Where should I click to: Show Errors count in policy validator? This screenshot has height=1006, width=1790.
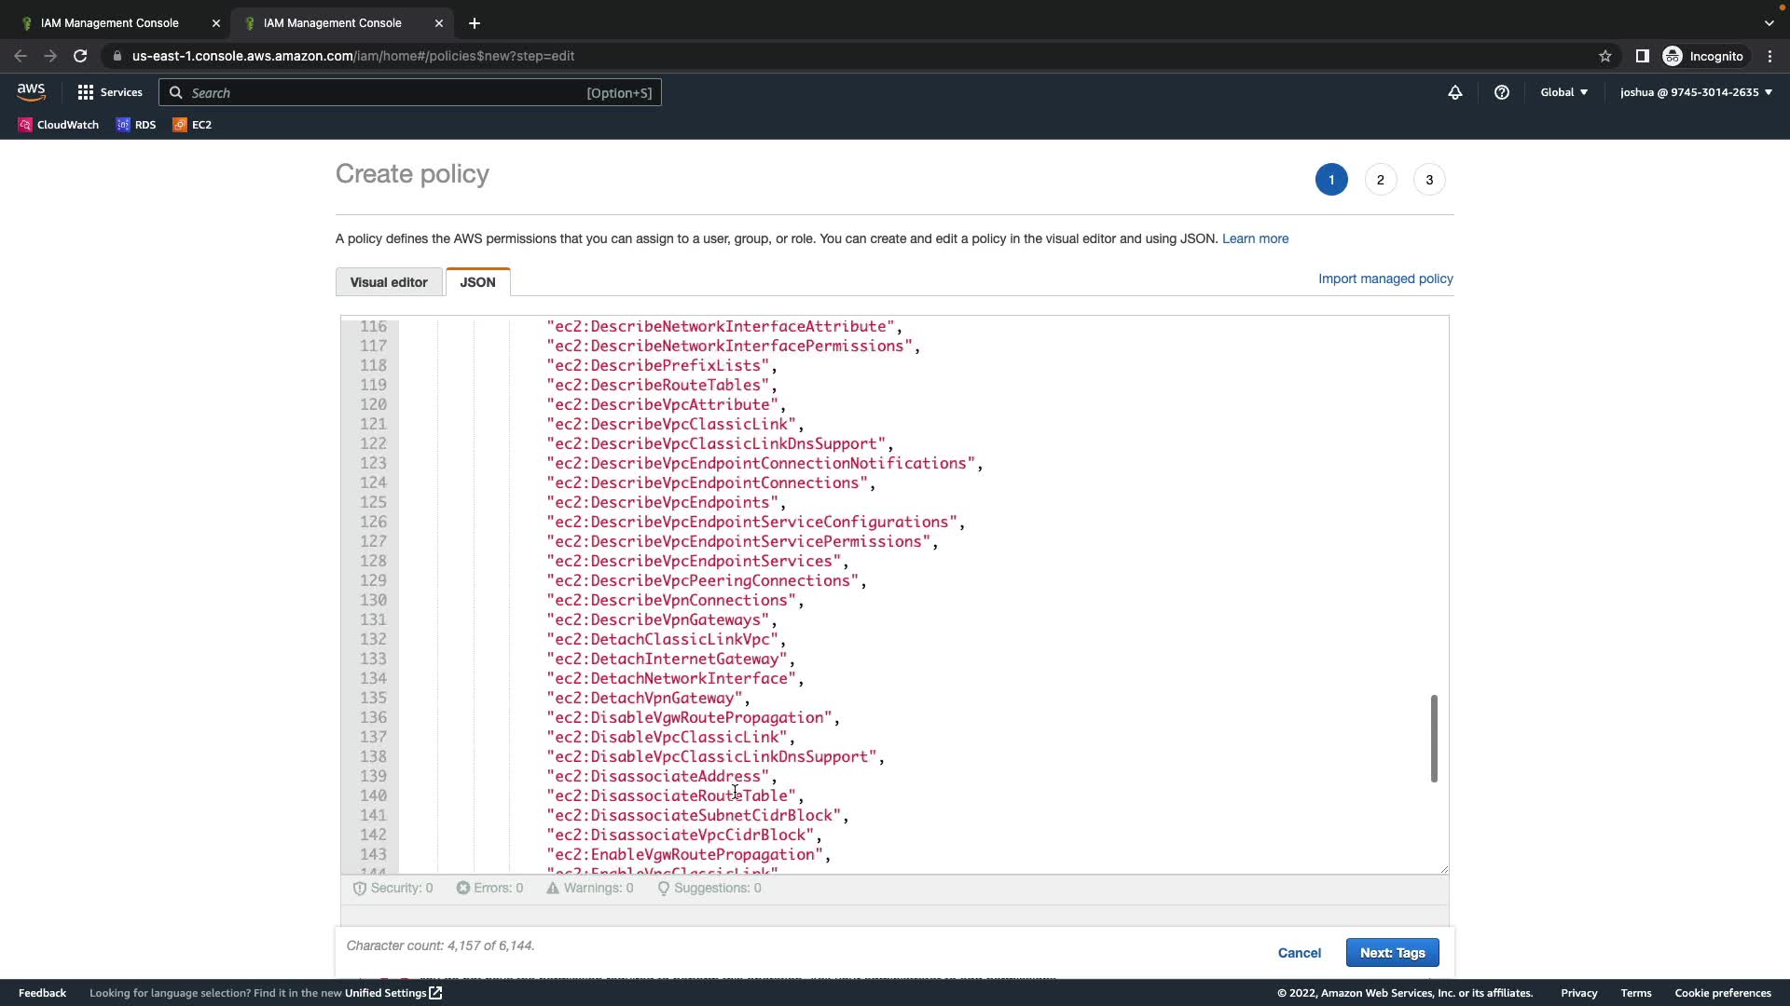(x=490, y=888)
